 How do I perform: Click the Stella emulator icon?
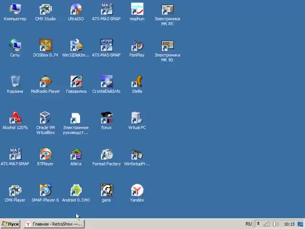pos(137,82)
